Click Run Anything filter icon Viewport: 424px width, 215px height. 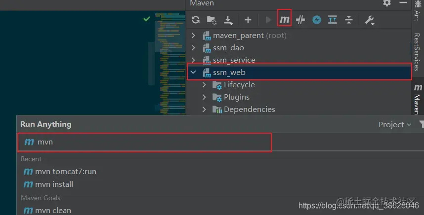(422, 124)
